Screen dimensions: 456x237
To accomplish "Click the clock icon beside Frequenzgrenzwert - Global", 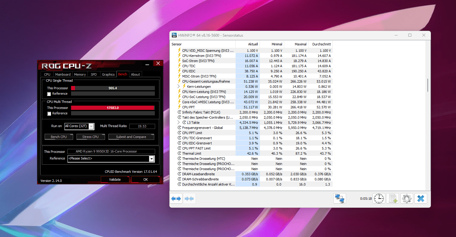I will click(x=179, y=128).
